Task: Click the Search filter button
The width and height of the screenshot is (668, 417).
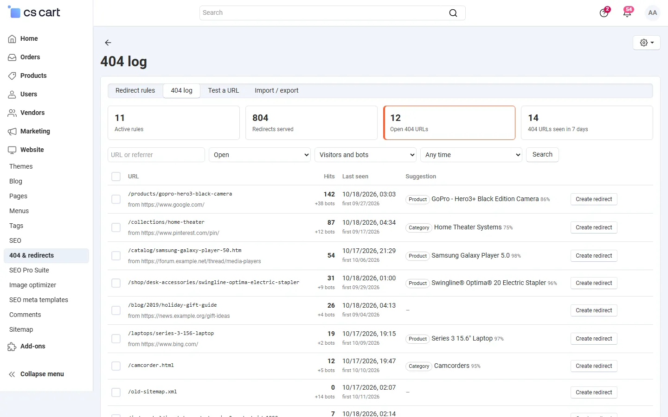Action: click(542, 155)
